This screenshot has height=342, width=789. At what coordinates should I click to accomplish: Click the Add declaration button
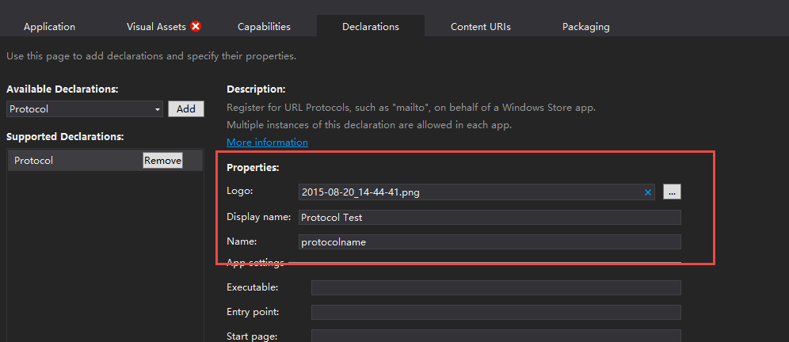tap(185, 108)
